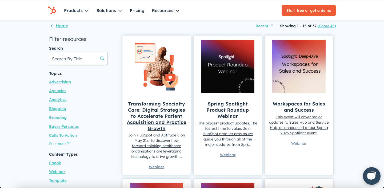Filter by Analytics topic
Screen dimensions: 384x188
pyautogui.click(x=58, y=100)
